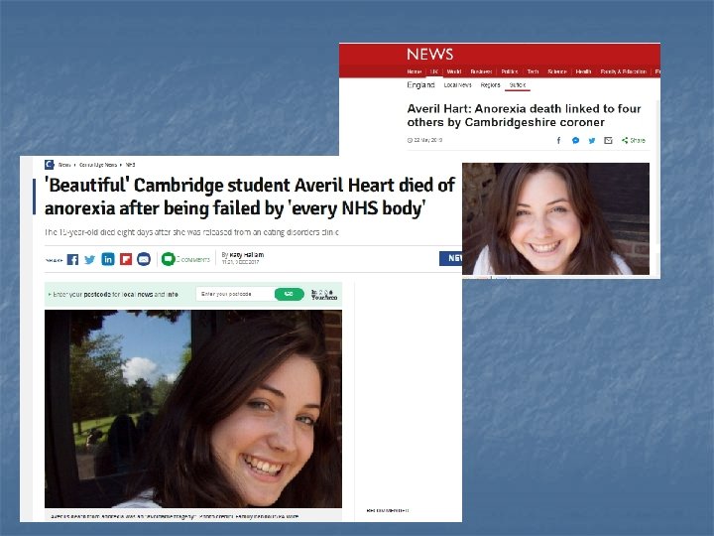Click the Twitter share icon beside Facebook

(x=90, y=259)
